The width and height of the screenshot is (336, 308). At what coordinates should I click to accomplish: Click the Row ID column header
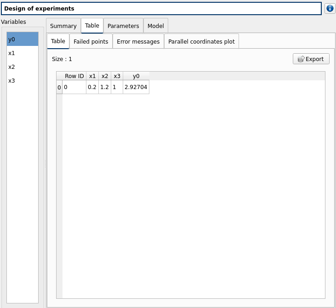(x=74, y=76)
